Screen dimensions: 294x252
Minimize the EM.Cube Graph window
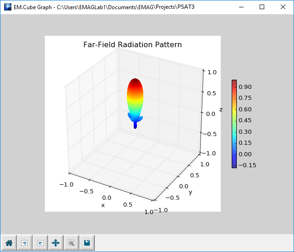click(x=240, y=7)
